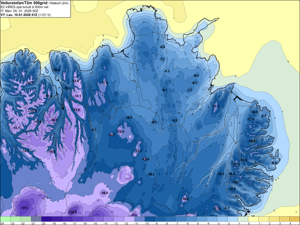Click the -11.1 temperature label
300x225 pixels.
[236, 164]
